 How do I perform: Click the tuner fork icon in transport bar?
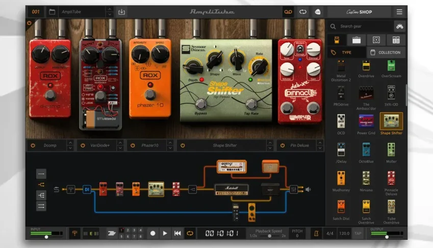tap(74, 233)
